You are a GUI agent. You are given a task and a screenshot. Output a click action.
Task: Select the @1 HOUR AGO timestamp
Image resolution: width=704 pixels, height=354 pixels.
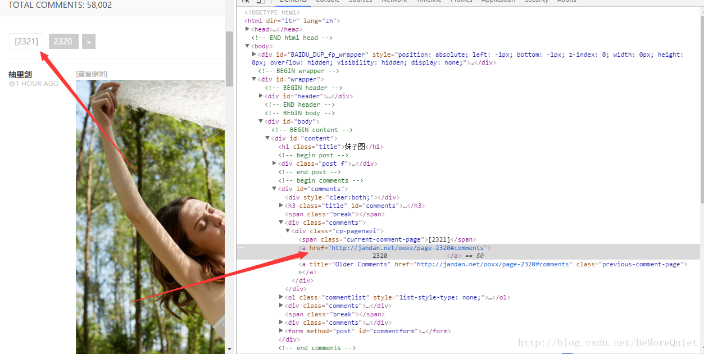tap(34, 83)
